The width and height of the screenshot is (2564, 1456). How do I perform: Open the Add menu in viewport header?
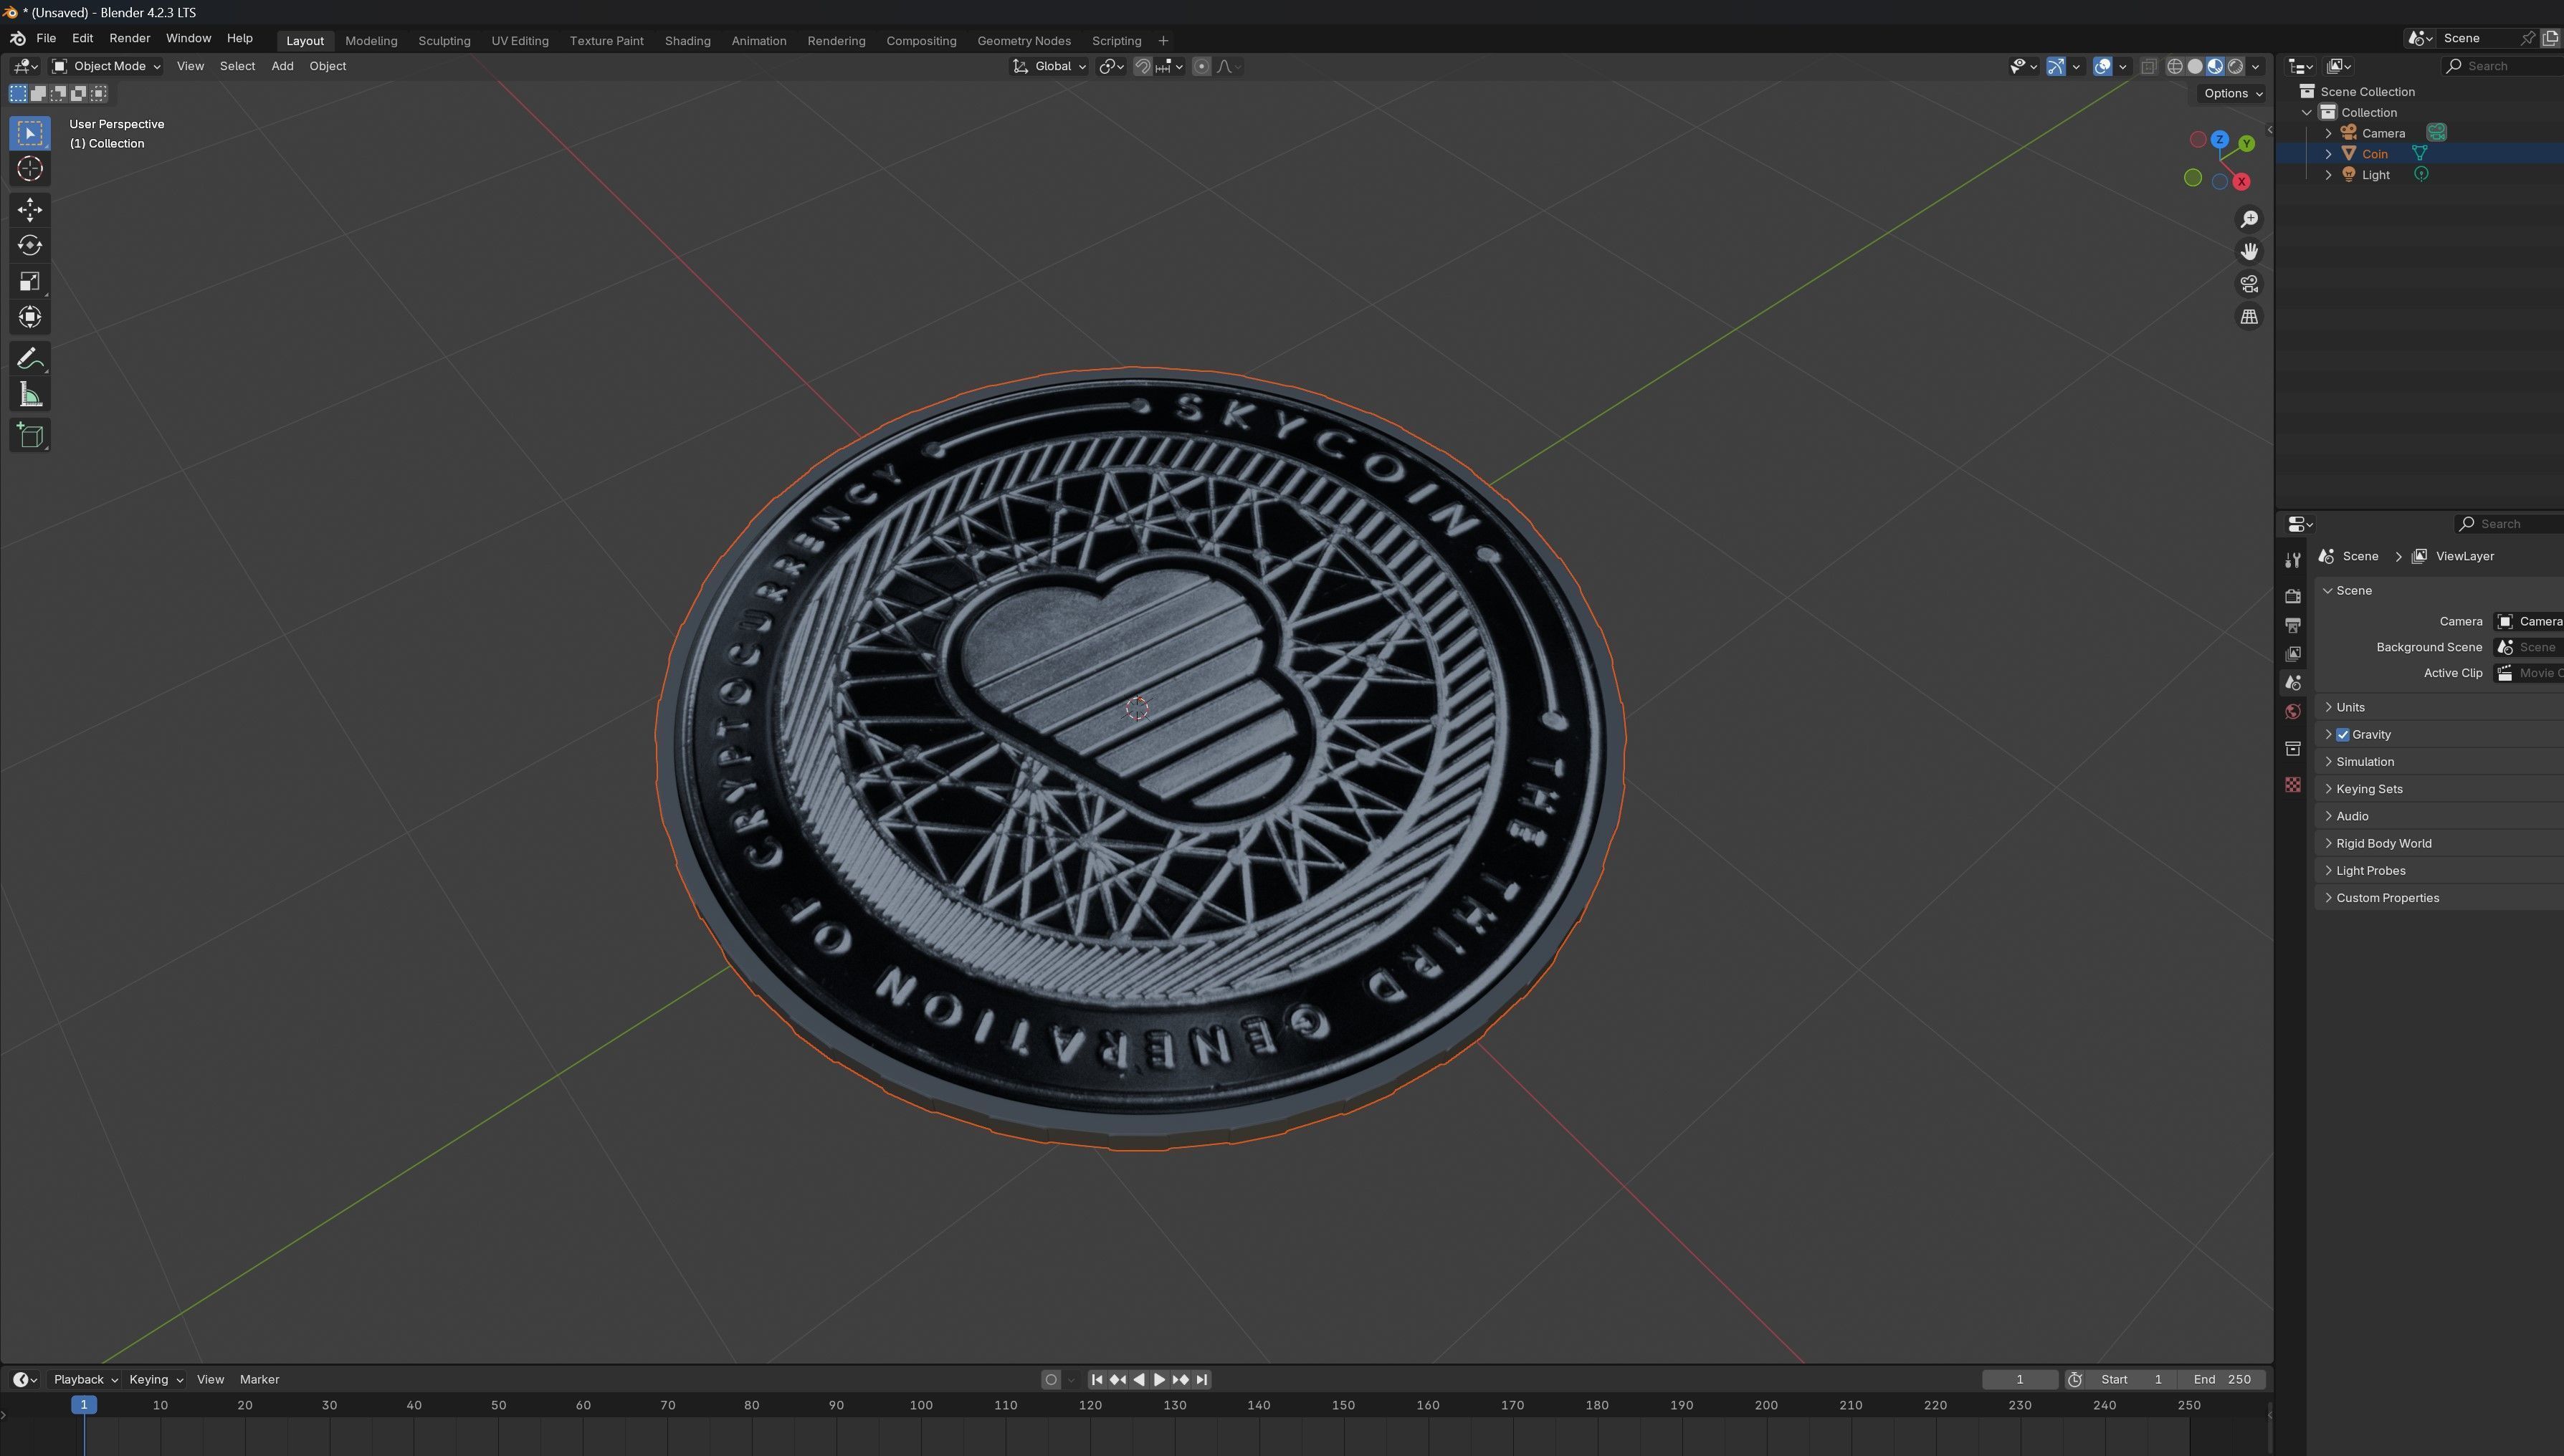pyautogui.click(x=282, y=66)
